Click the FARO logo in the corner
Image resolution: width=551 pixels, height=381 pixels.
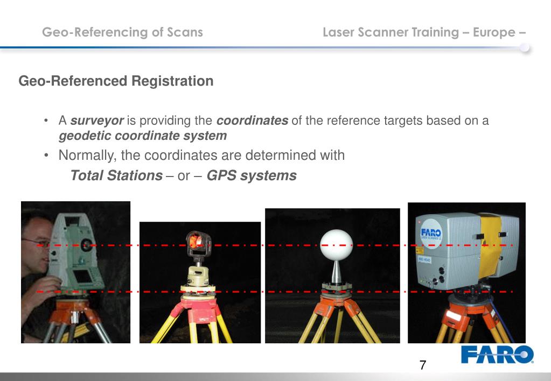coord(497,354)
